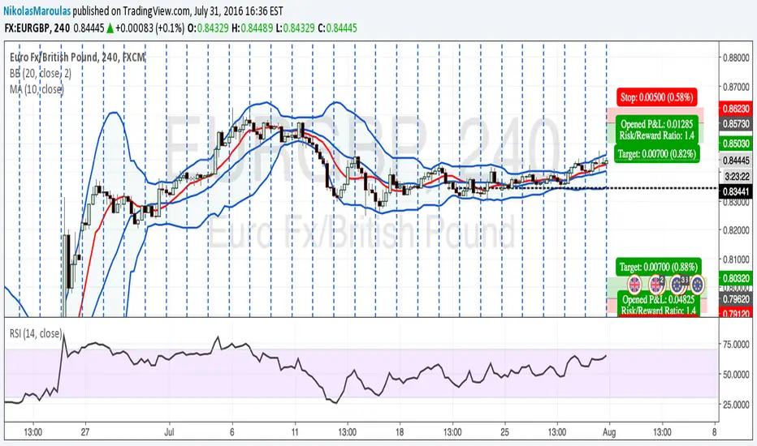Select the RSI (14, close) indicator label

(37, 333)
